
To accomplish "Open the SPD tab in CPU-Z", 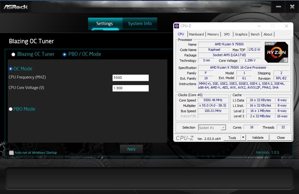I will tap(227, 34).
